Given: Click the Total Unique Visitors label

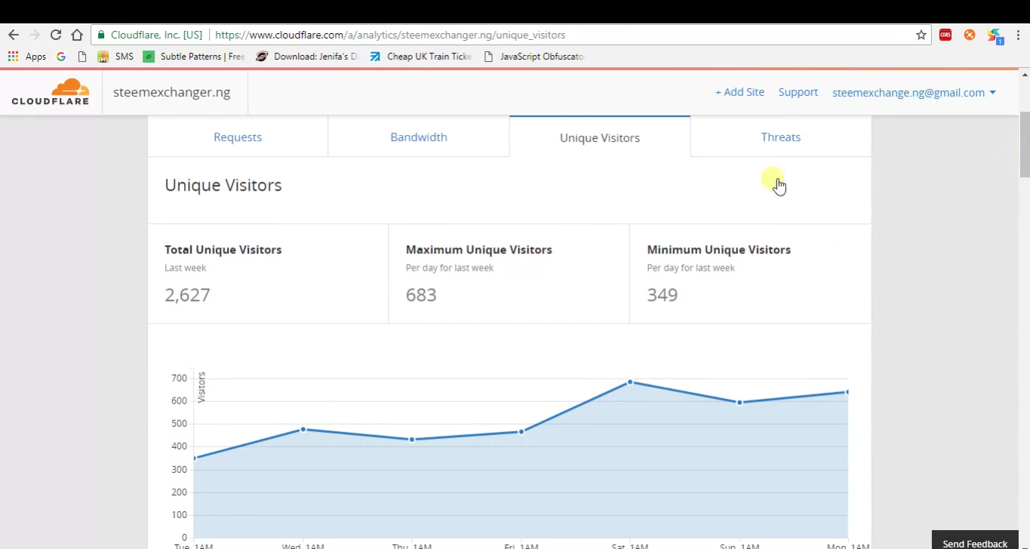Looking at the screenshot, I should point(223,250).
